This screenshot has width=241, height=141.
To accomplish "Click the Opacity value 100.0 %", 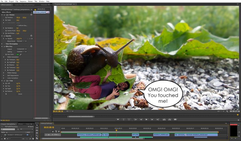I will [19, 39].
